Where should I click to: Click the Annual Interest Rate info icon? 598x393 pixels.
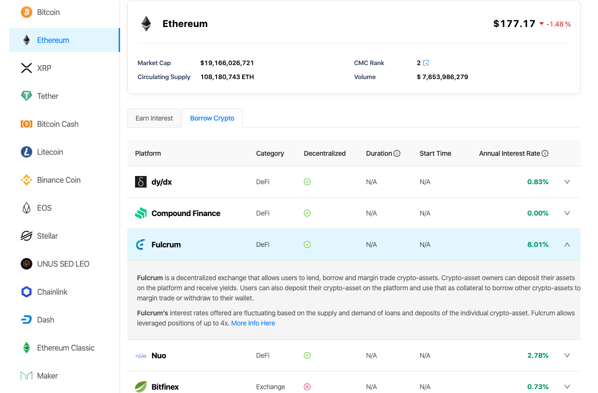[545, 153]
